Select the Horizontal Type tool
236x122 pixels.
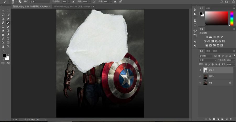point(8,38)
